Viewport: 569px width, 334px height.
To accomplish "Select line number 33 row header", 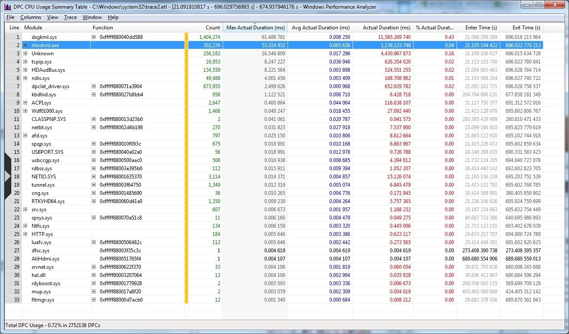I will pos(13,300).
